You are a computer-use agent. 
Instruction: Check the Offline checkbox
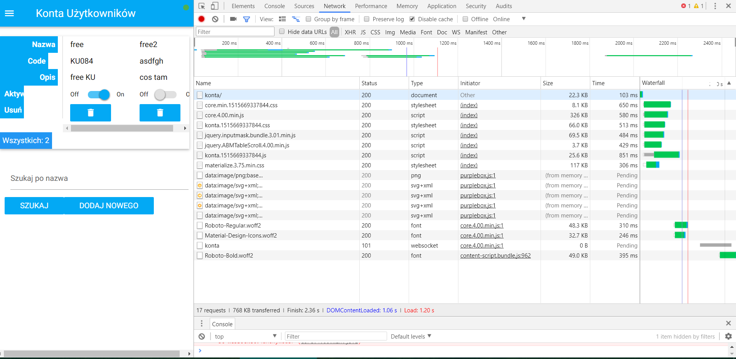[465, 19]
